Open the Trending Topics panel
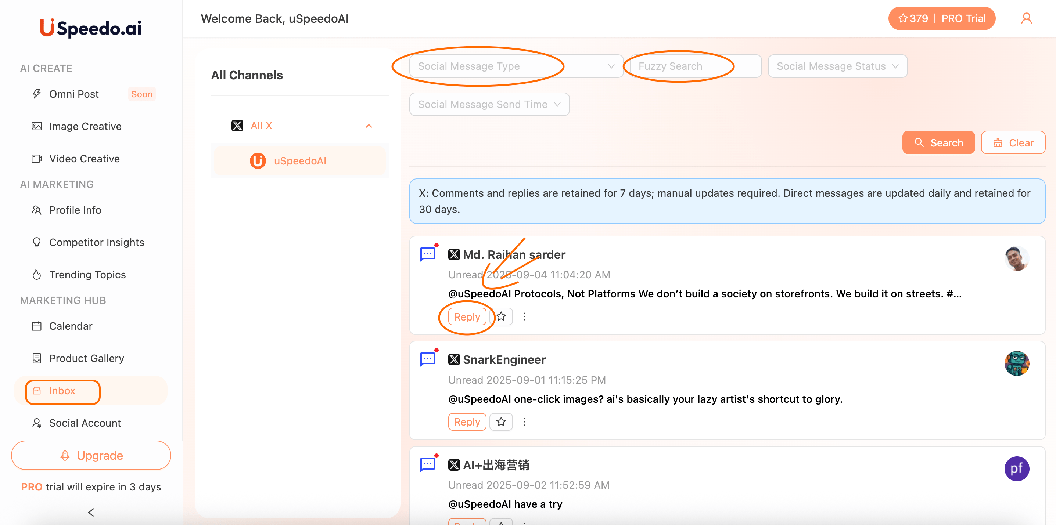The image size is (1056, 525). coord(87,274)
